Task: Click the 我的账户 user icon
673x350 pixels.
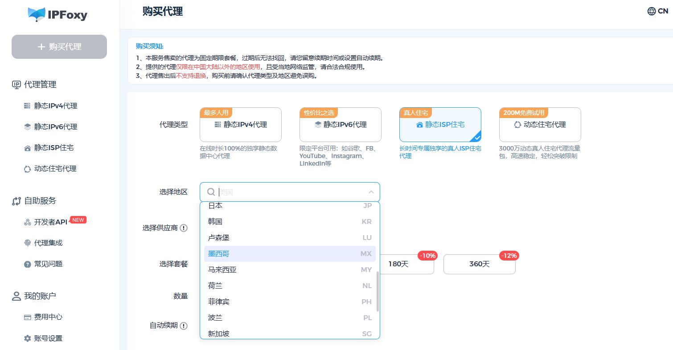Action: point(16,296)
